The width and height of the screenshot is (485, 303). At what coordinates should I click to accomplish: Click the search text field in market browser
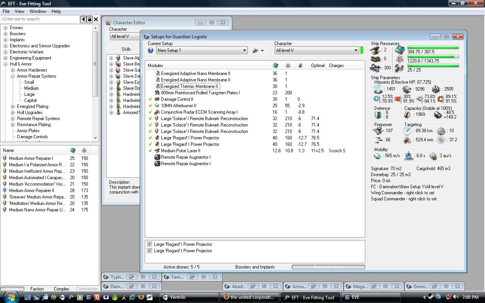pos(40,19)
